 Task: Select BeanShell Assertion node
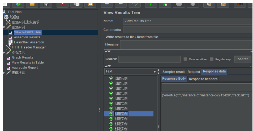coord(29,42)
